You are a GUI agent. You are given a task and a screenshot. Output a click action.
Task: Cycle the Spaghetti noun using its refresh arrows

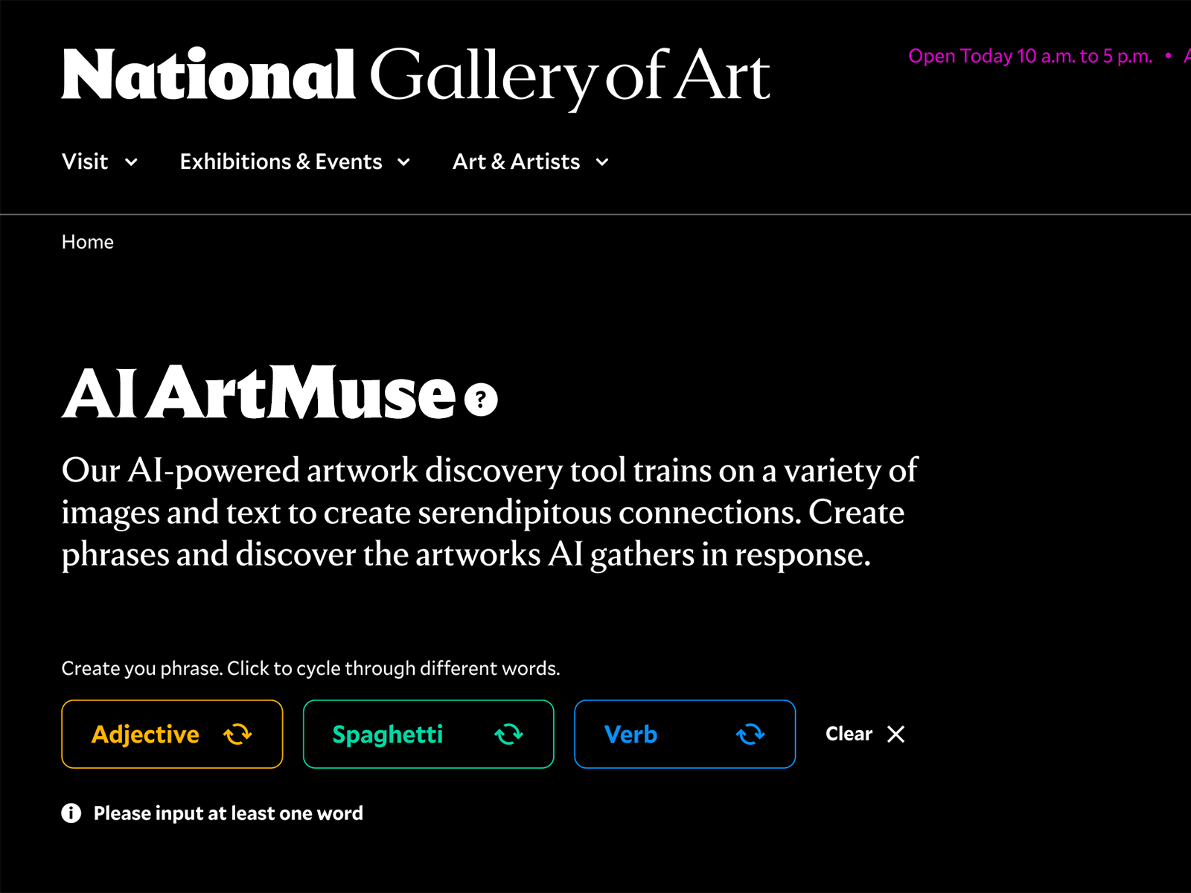[509, 734]
